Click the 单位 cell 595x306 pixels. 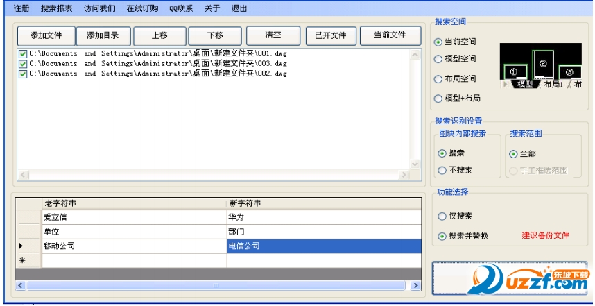click(x=135, y=232)
